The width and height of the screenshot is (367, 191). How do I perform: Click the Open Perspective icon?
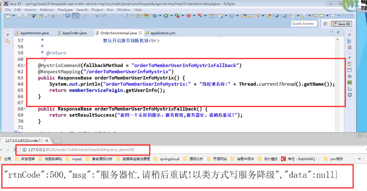click(x=325, y=24)
